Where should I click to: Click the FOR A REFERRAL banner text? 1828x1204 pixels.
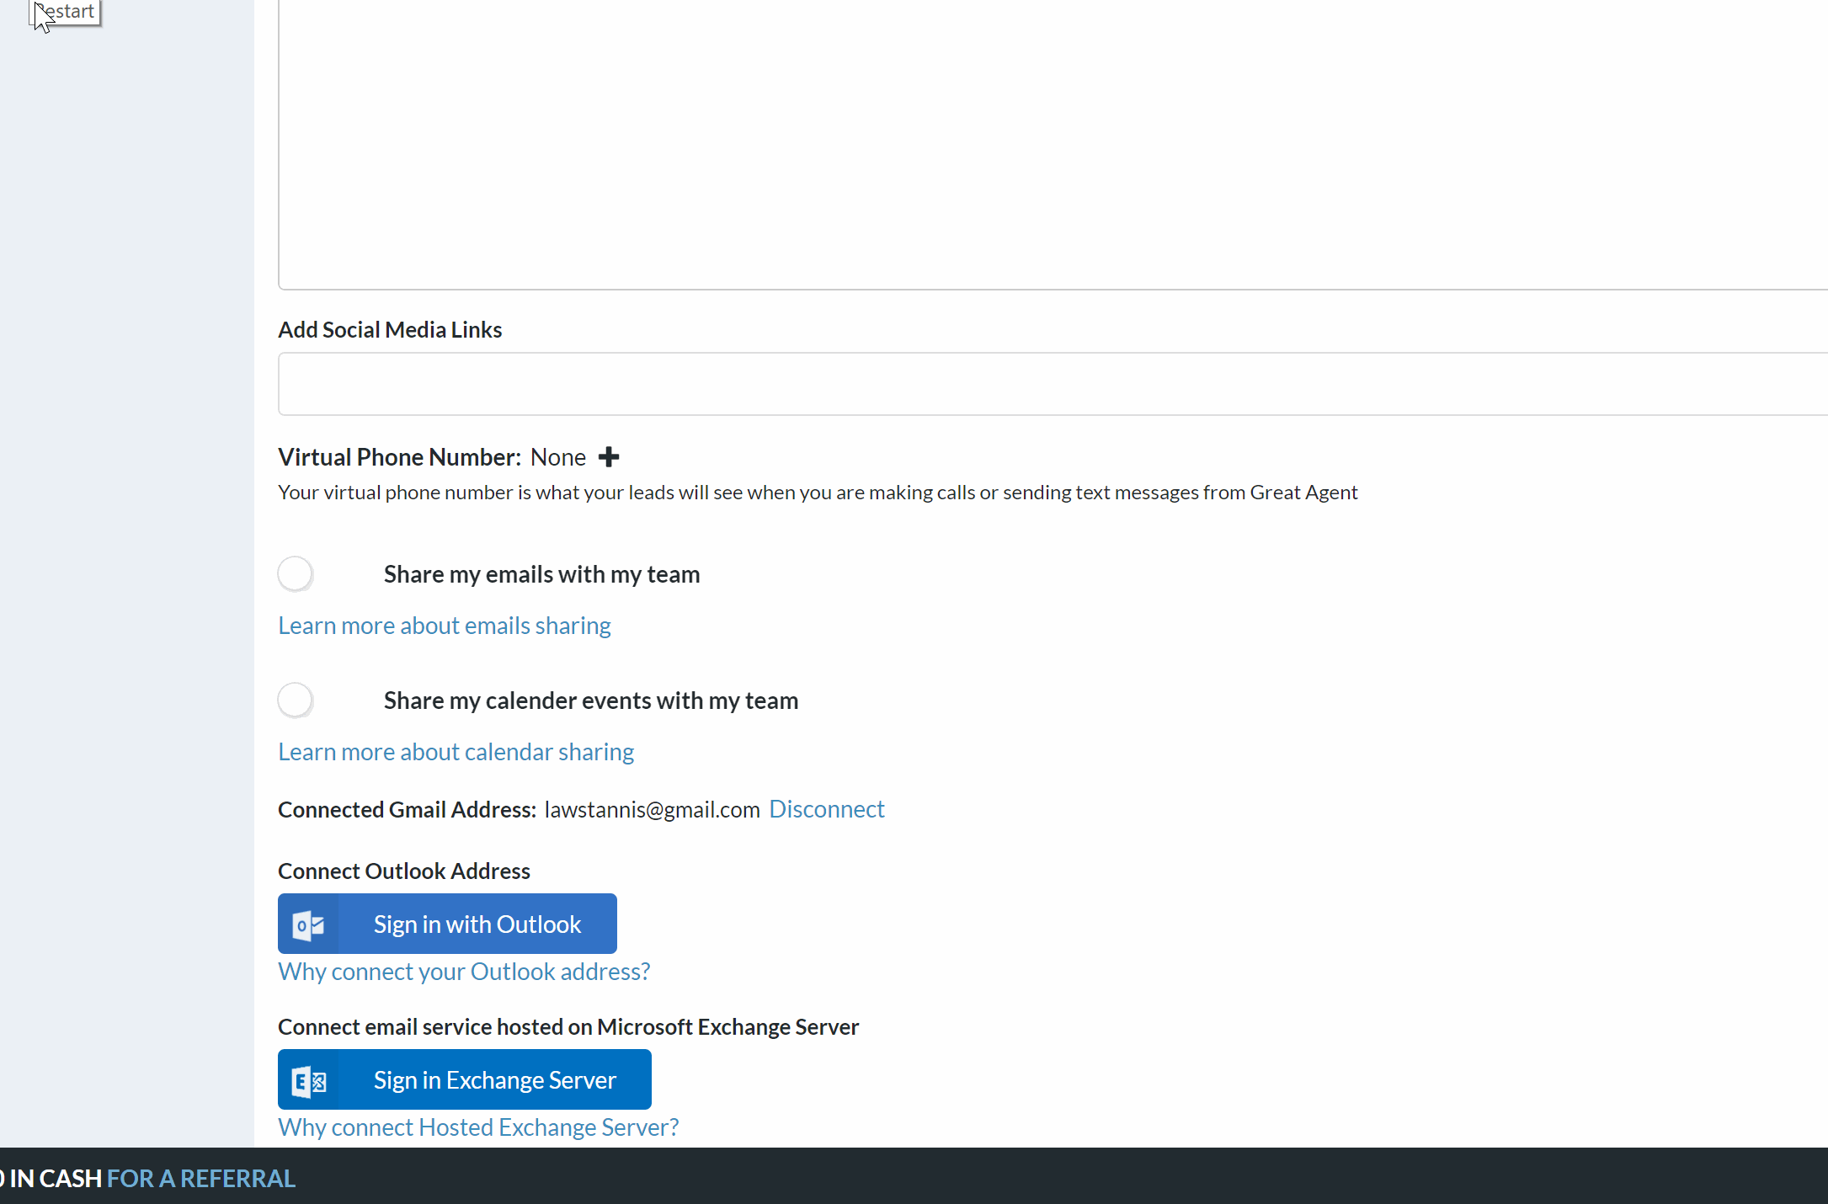(x=201, y=1179)
